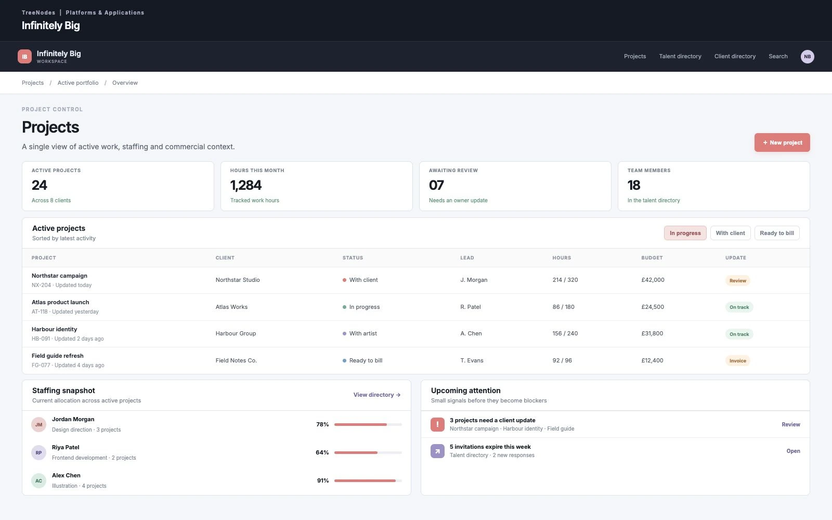Open Search in the top navigation
Image resolution: width=832 pixels, height=520 pixels.
click(778, 57)
